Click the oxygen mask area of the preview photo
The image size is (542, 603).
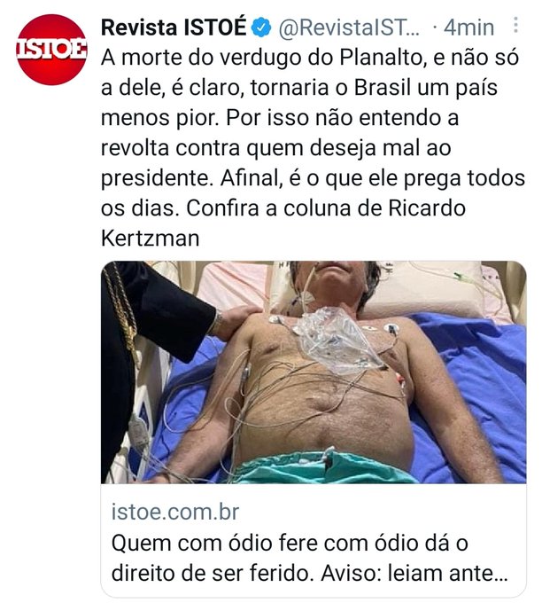point(336,339)
